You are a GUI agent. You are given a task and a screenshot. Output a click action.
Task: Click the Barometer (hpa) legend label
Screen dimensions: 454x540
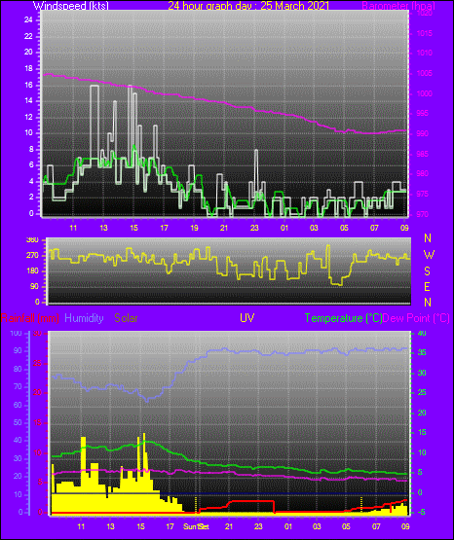pyautogui.click(x=398, y=6)
